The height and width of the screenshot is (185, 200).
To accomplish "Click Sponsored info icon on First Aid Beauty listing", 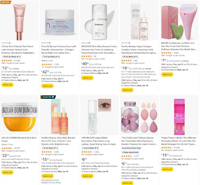I will tap(50, 43).
